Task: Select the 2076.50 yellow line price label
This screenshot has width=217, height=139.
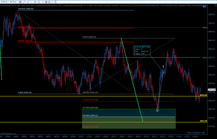Action: click(203, 95)
